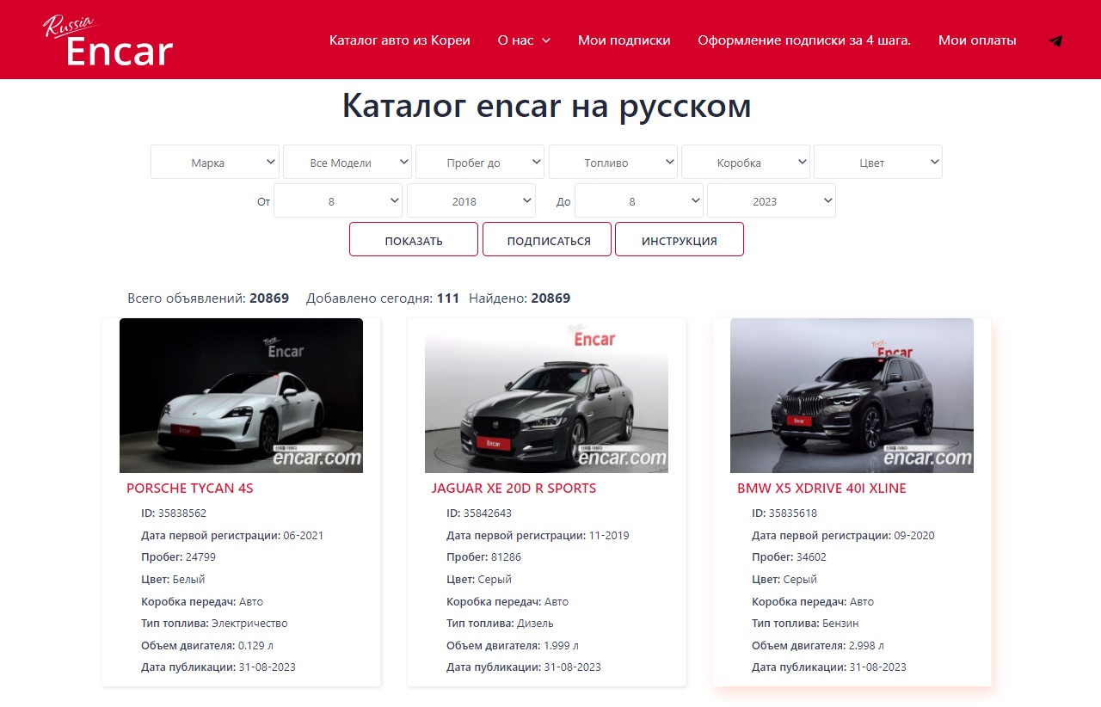Open the Все Модели dropdown

[348, 163]
